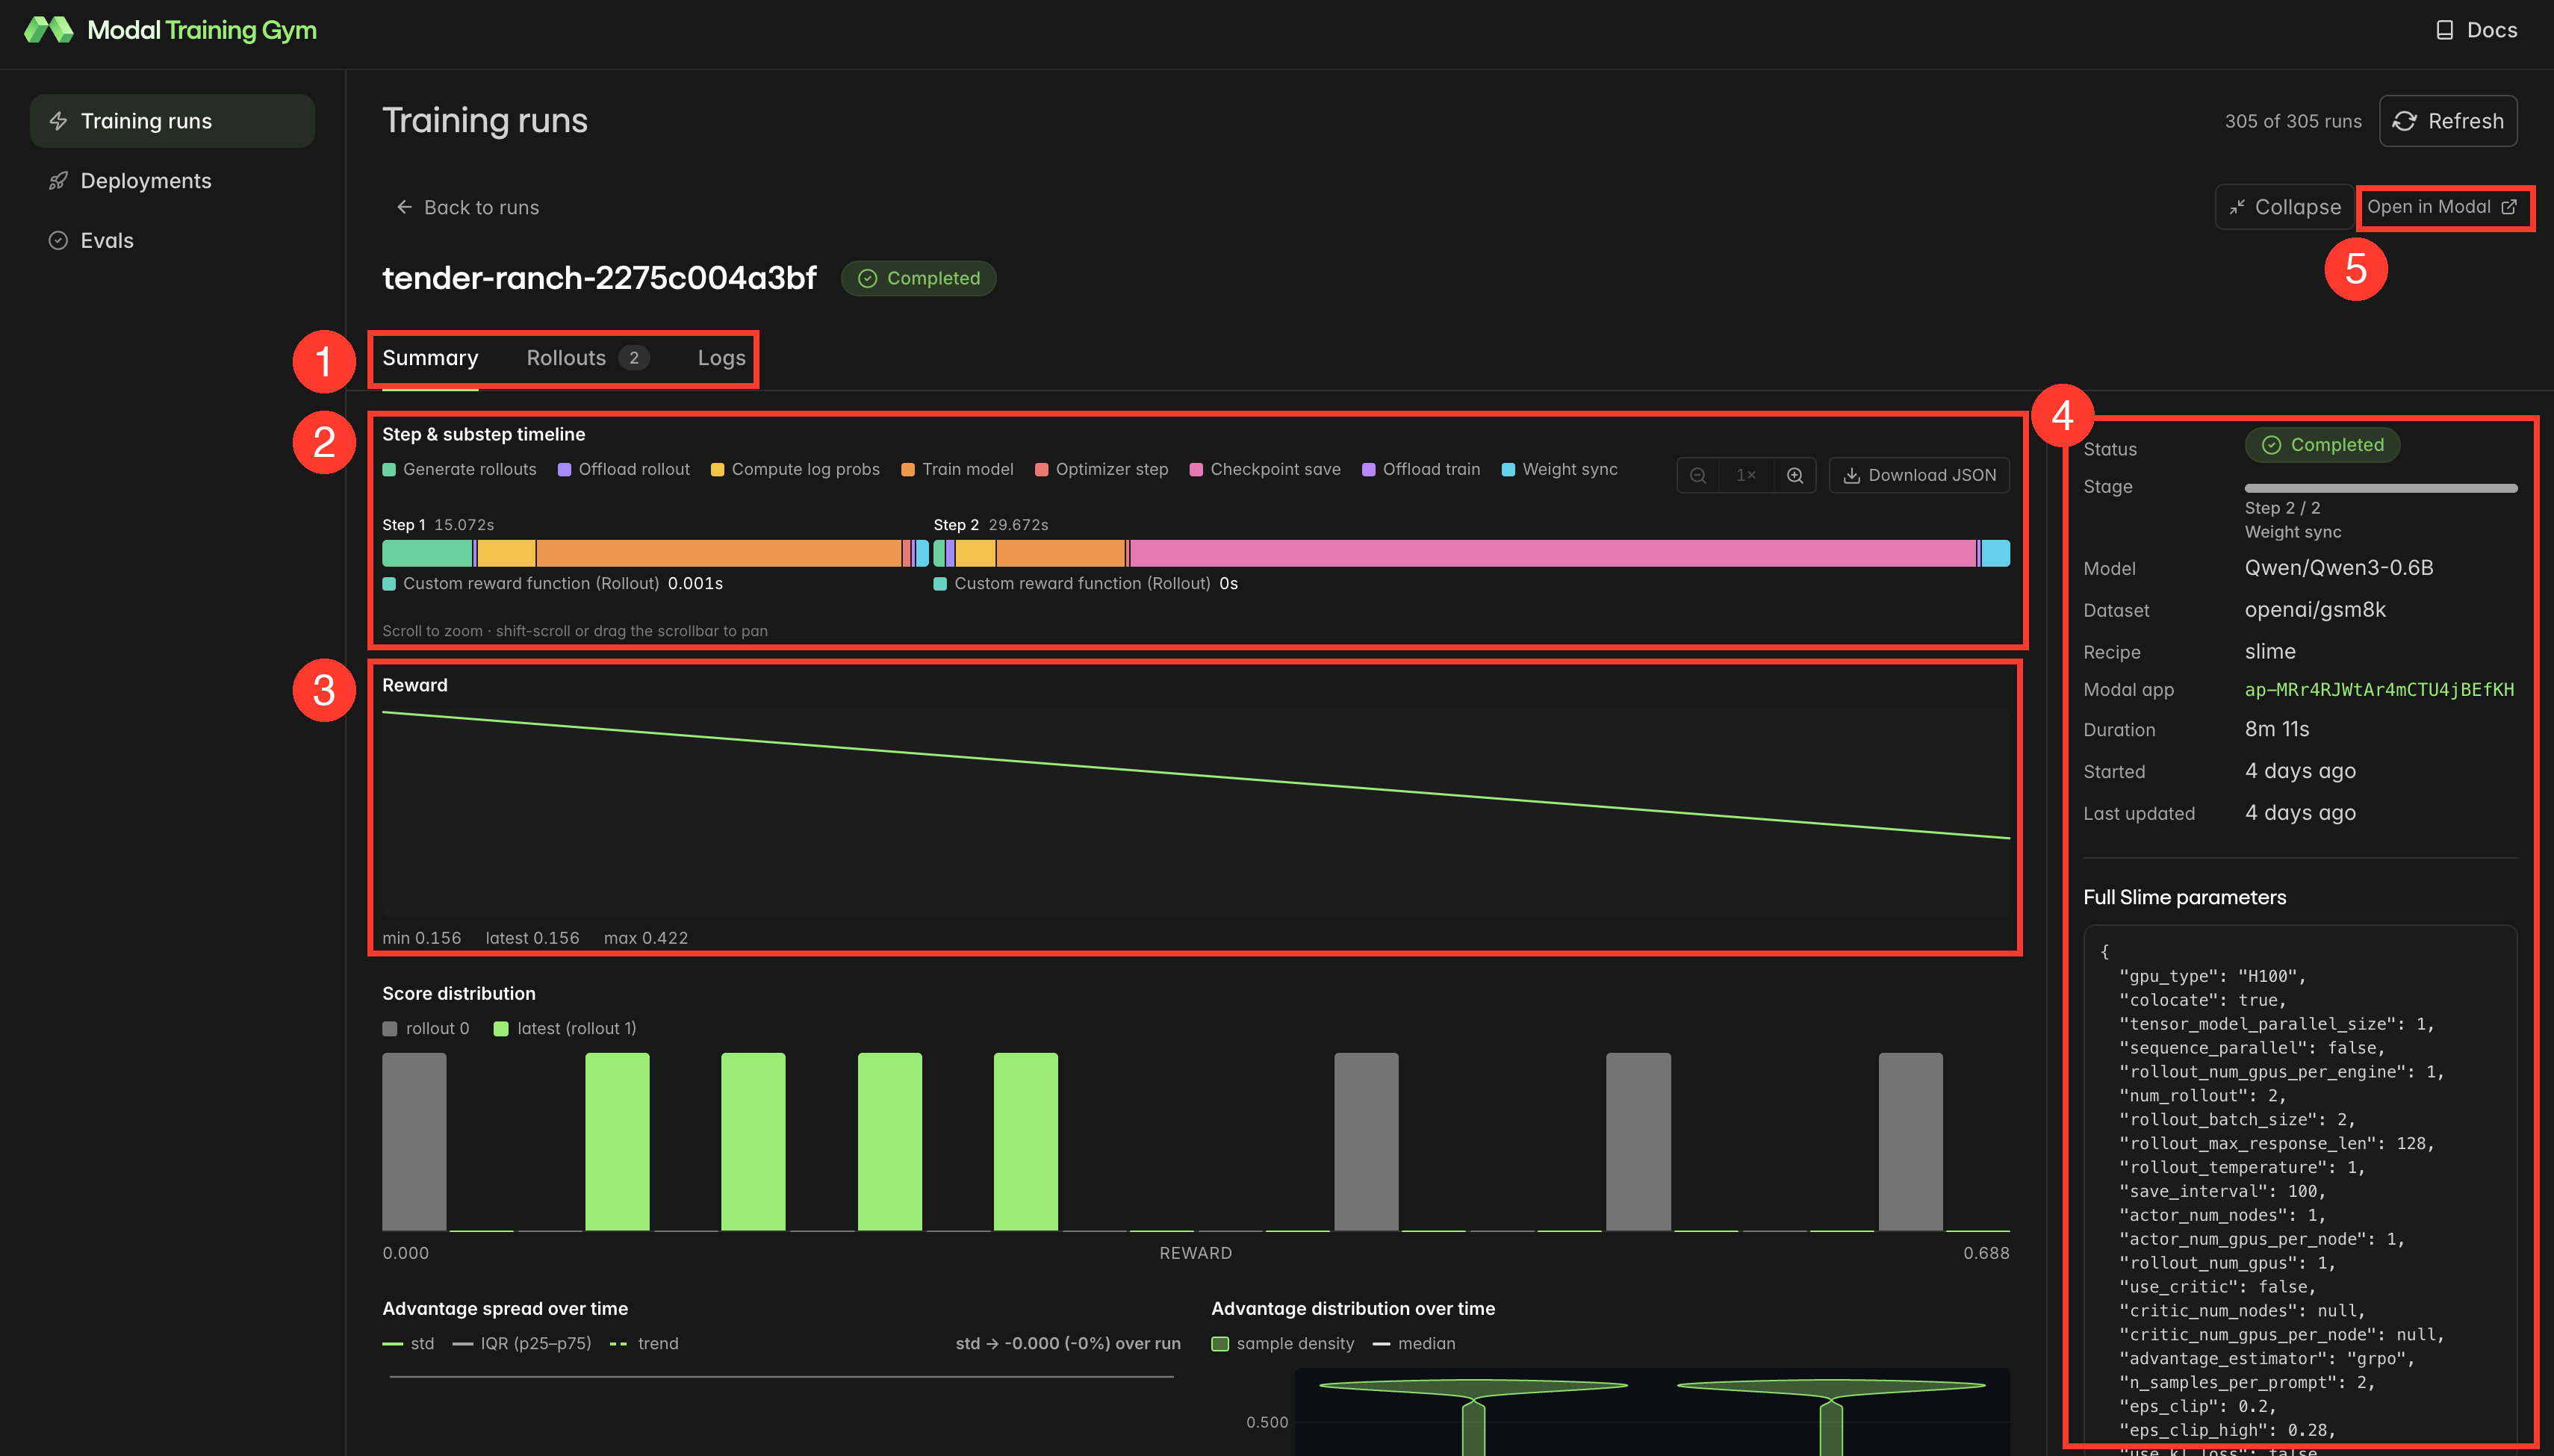The image size is (2554, 1456).
Task: Click Weight sync legend swatch
Action: [x=1509, y=470]
